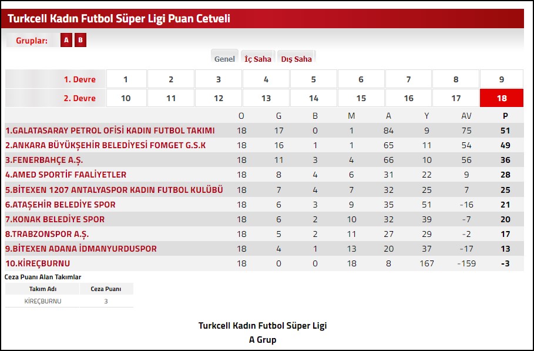This screenshot has width=534, height=351.
Task: Select group A button
Action: click(x=66, y=41)
